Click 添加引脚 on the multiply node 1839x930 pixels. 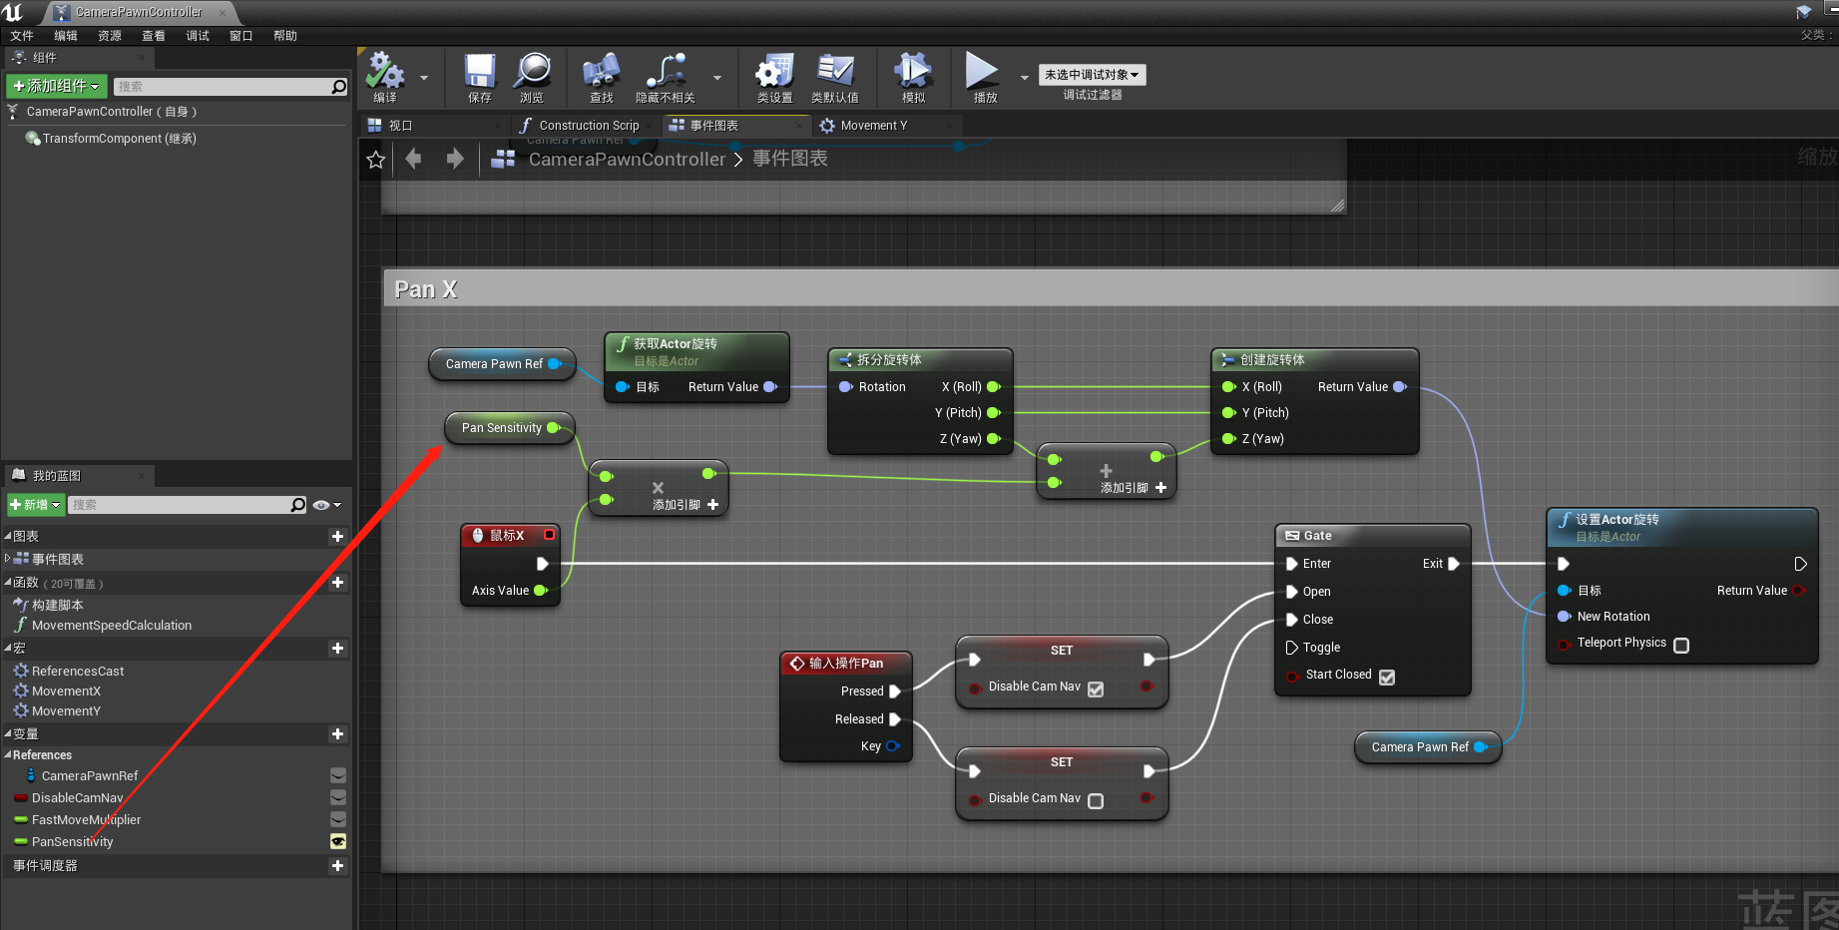pyautogui.click(x=686, y=505)
